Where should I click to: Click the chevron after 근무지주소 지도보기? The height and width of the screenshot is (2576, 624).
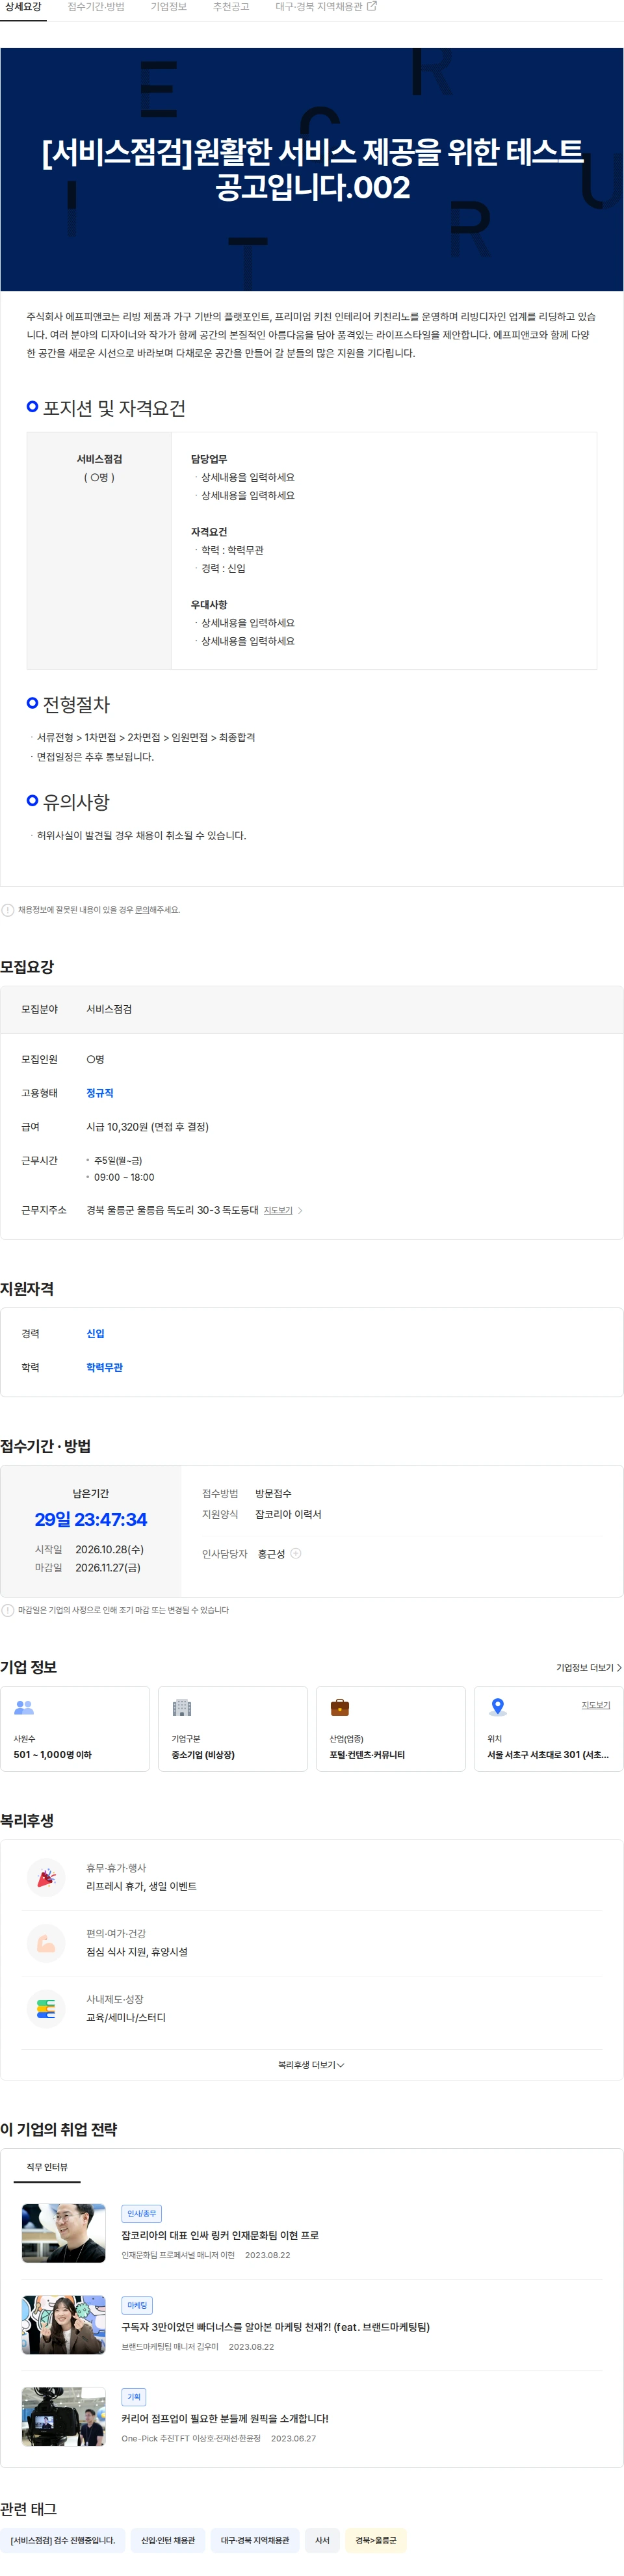pos(300,1211)
